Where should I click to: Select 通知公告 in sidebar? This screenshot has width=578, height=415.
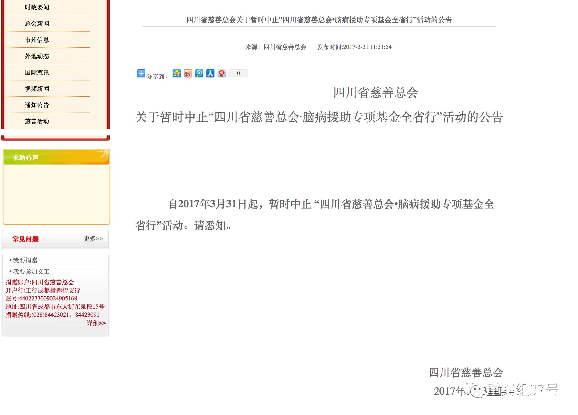(x=37, y=105)
